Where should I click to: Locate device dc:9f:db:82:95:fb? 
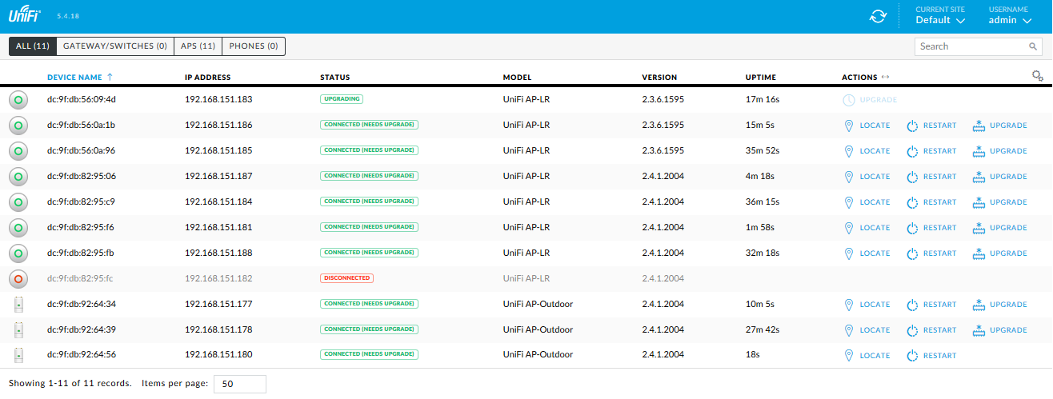point(867,253)
